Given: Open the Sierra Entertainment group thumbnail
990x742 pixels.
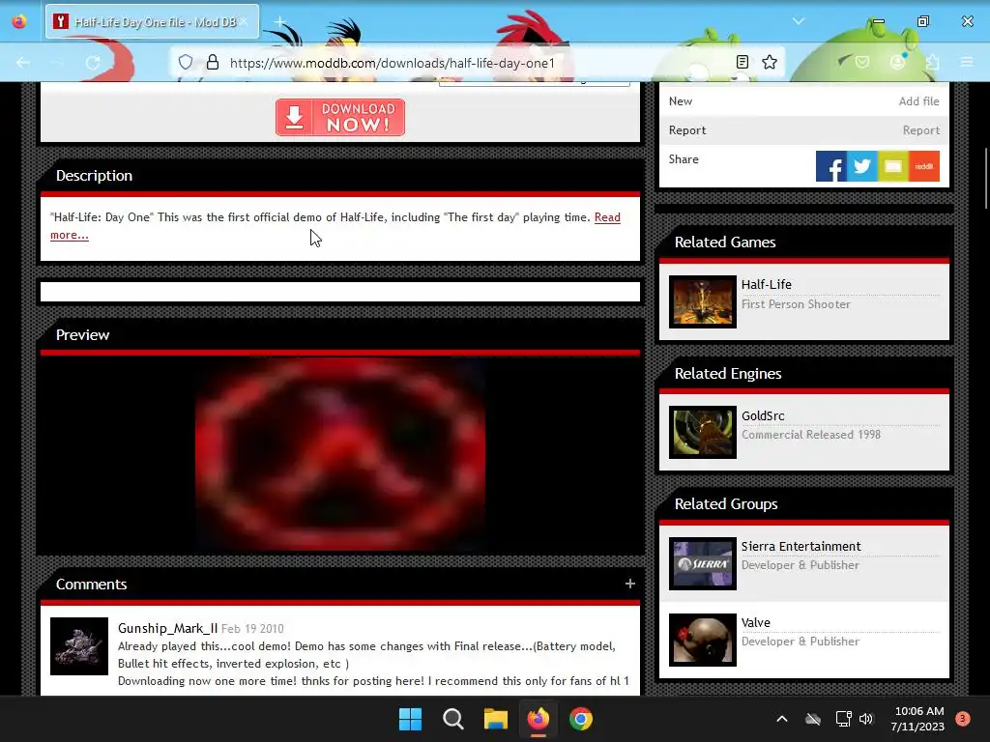Looking at the screenshot, I should pos(703,563).
